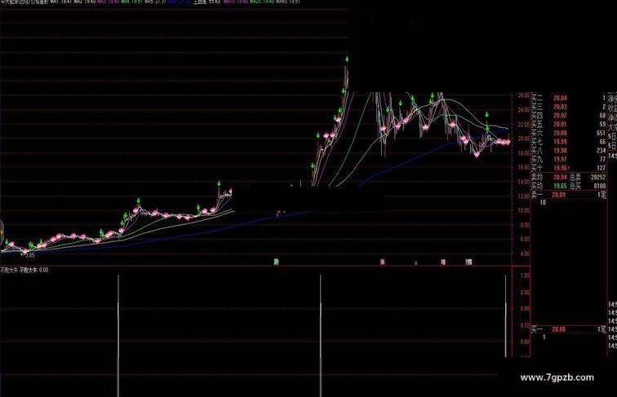Select the 3.85 lowest price label

30,255
